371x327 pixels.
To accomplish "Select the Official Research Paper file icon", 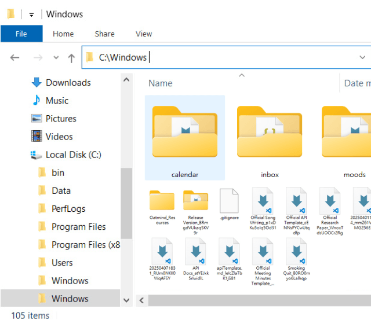I will tap(330, 201).
